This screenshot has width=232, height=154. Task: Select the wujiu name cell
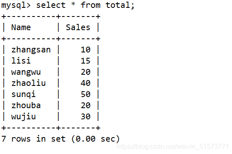(x=24, y=117)
